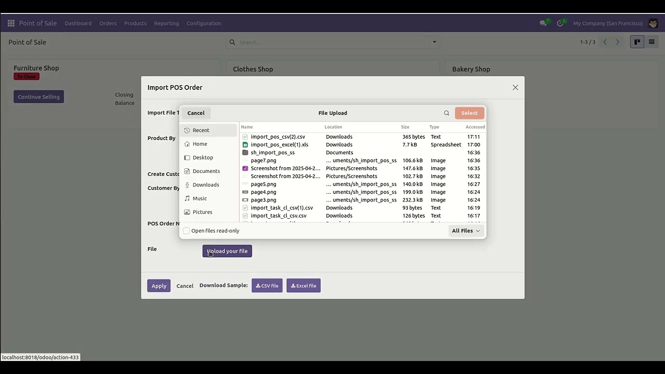
Task: Open the Bakery Shop card title
Action: click(x=471, y=69)
